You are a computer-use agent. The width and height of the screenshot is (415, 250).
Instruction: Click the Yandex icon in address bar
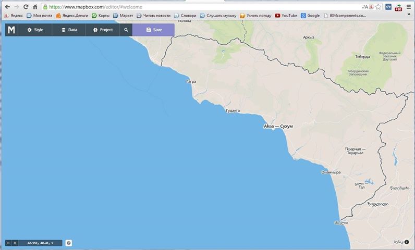pyautogui.click(x=372, y=7)
